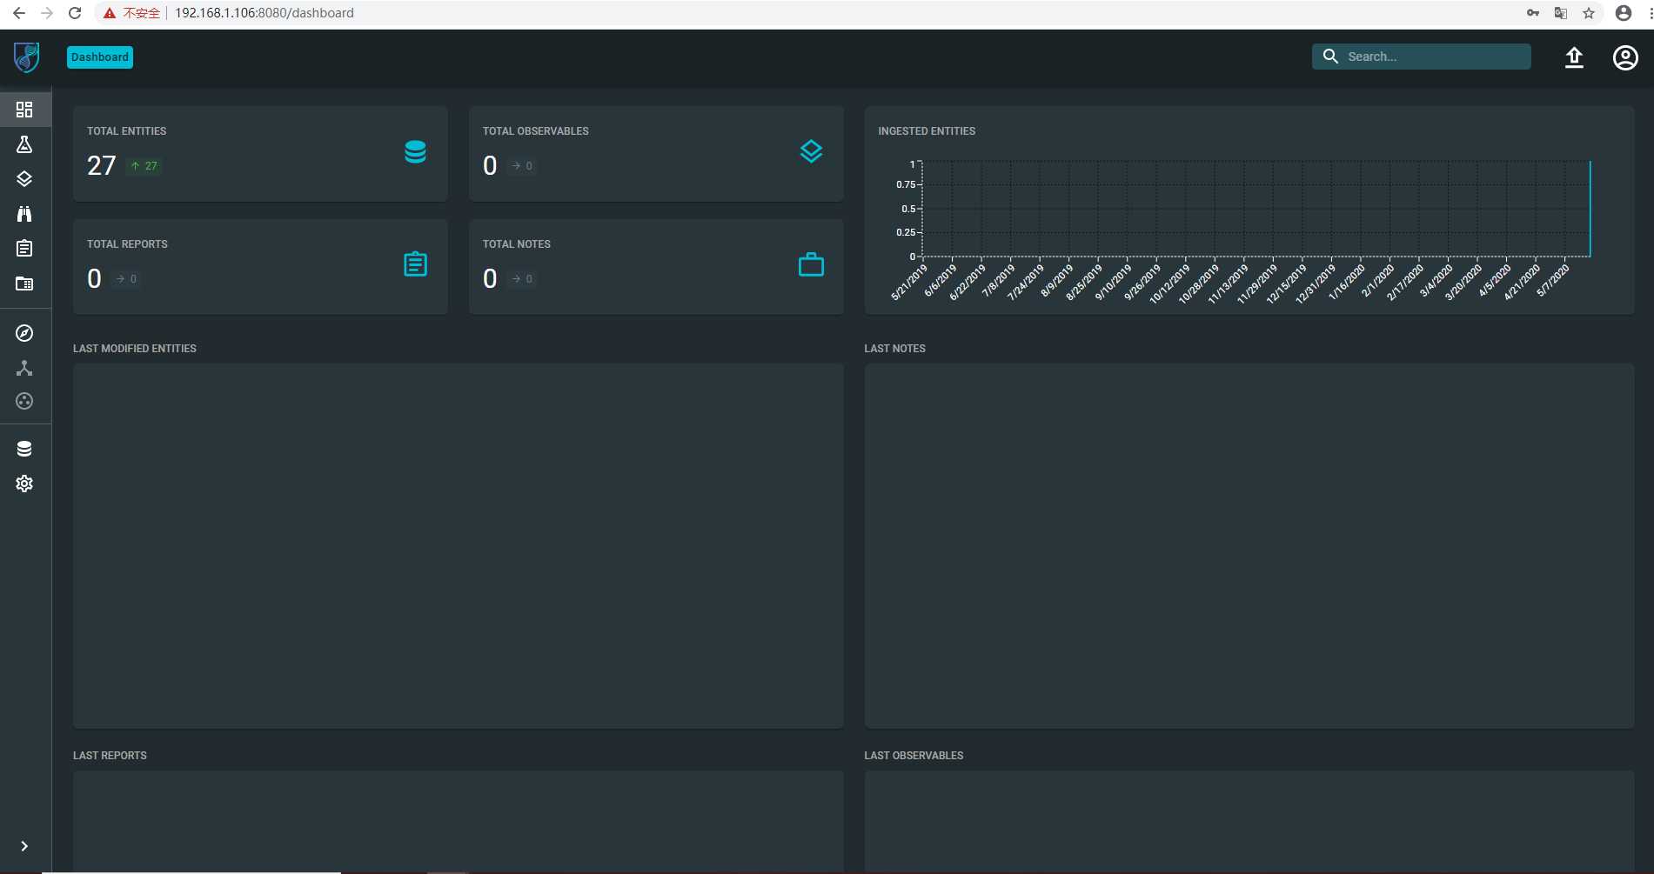Screen dimensions: 1654x874
Task: Click the not-secure warning icon in address bar
Action: click(x=110, y=13)
